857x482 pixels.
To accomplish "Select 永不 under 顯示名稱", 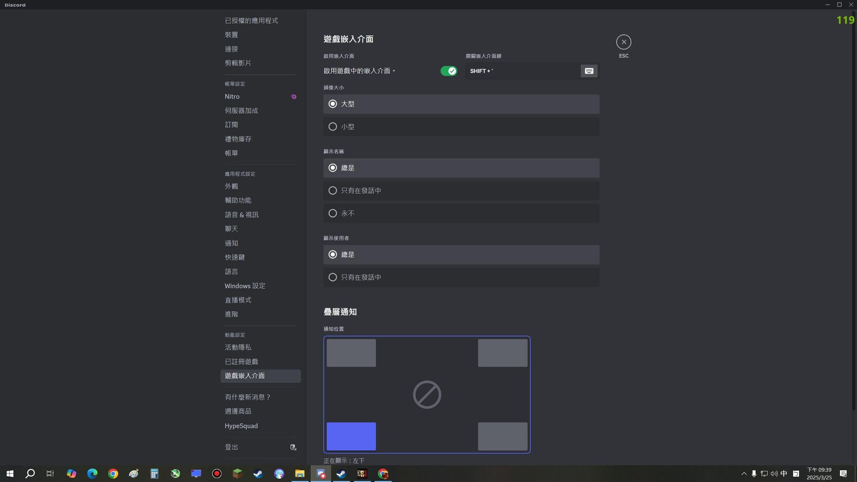I will pyautogui.click(x=461, y=213).
